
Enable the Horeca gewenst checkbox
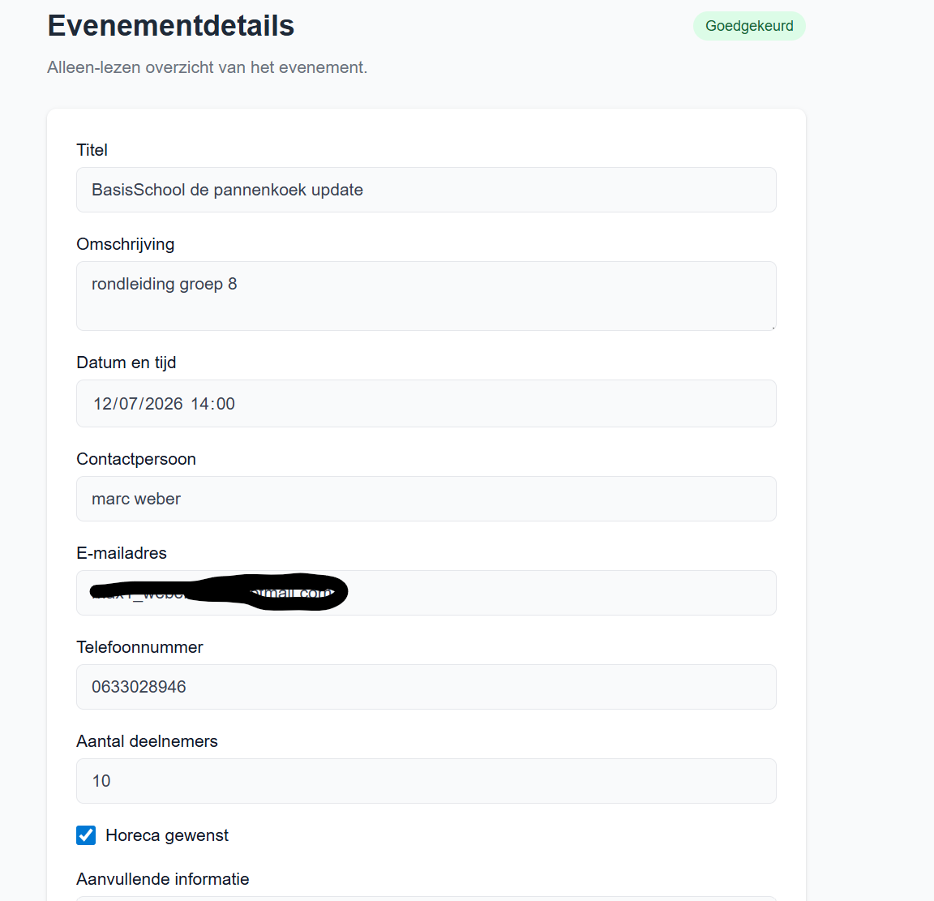pyautogui.click(x=86, y=834)
